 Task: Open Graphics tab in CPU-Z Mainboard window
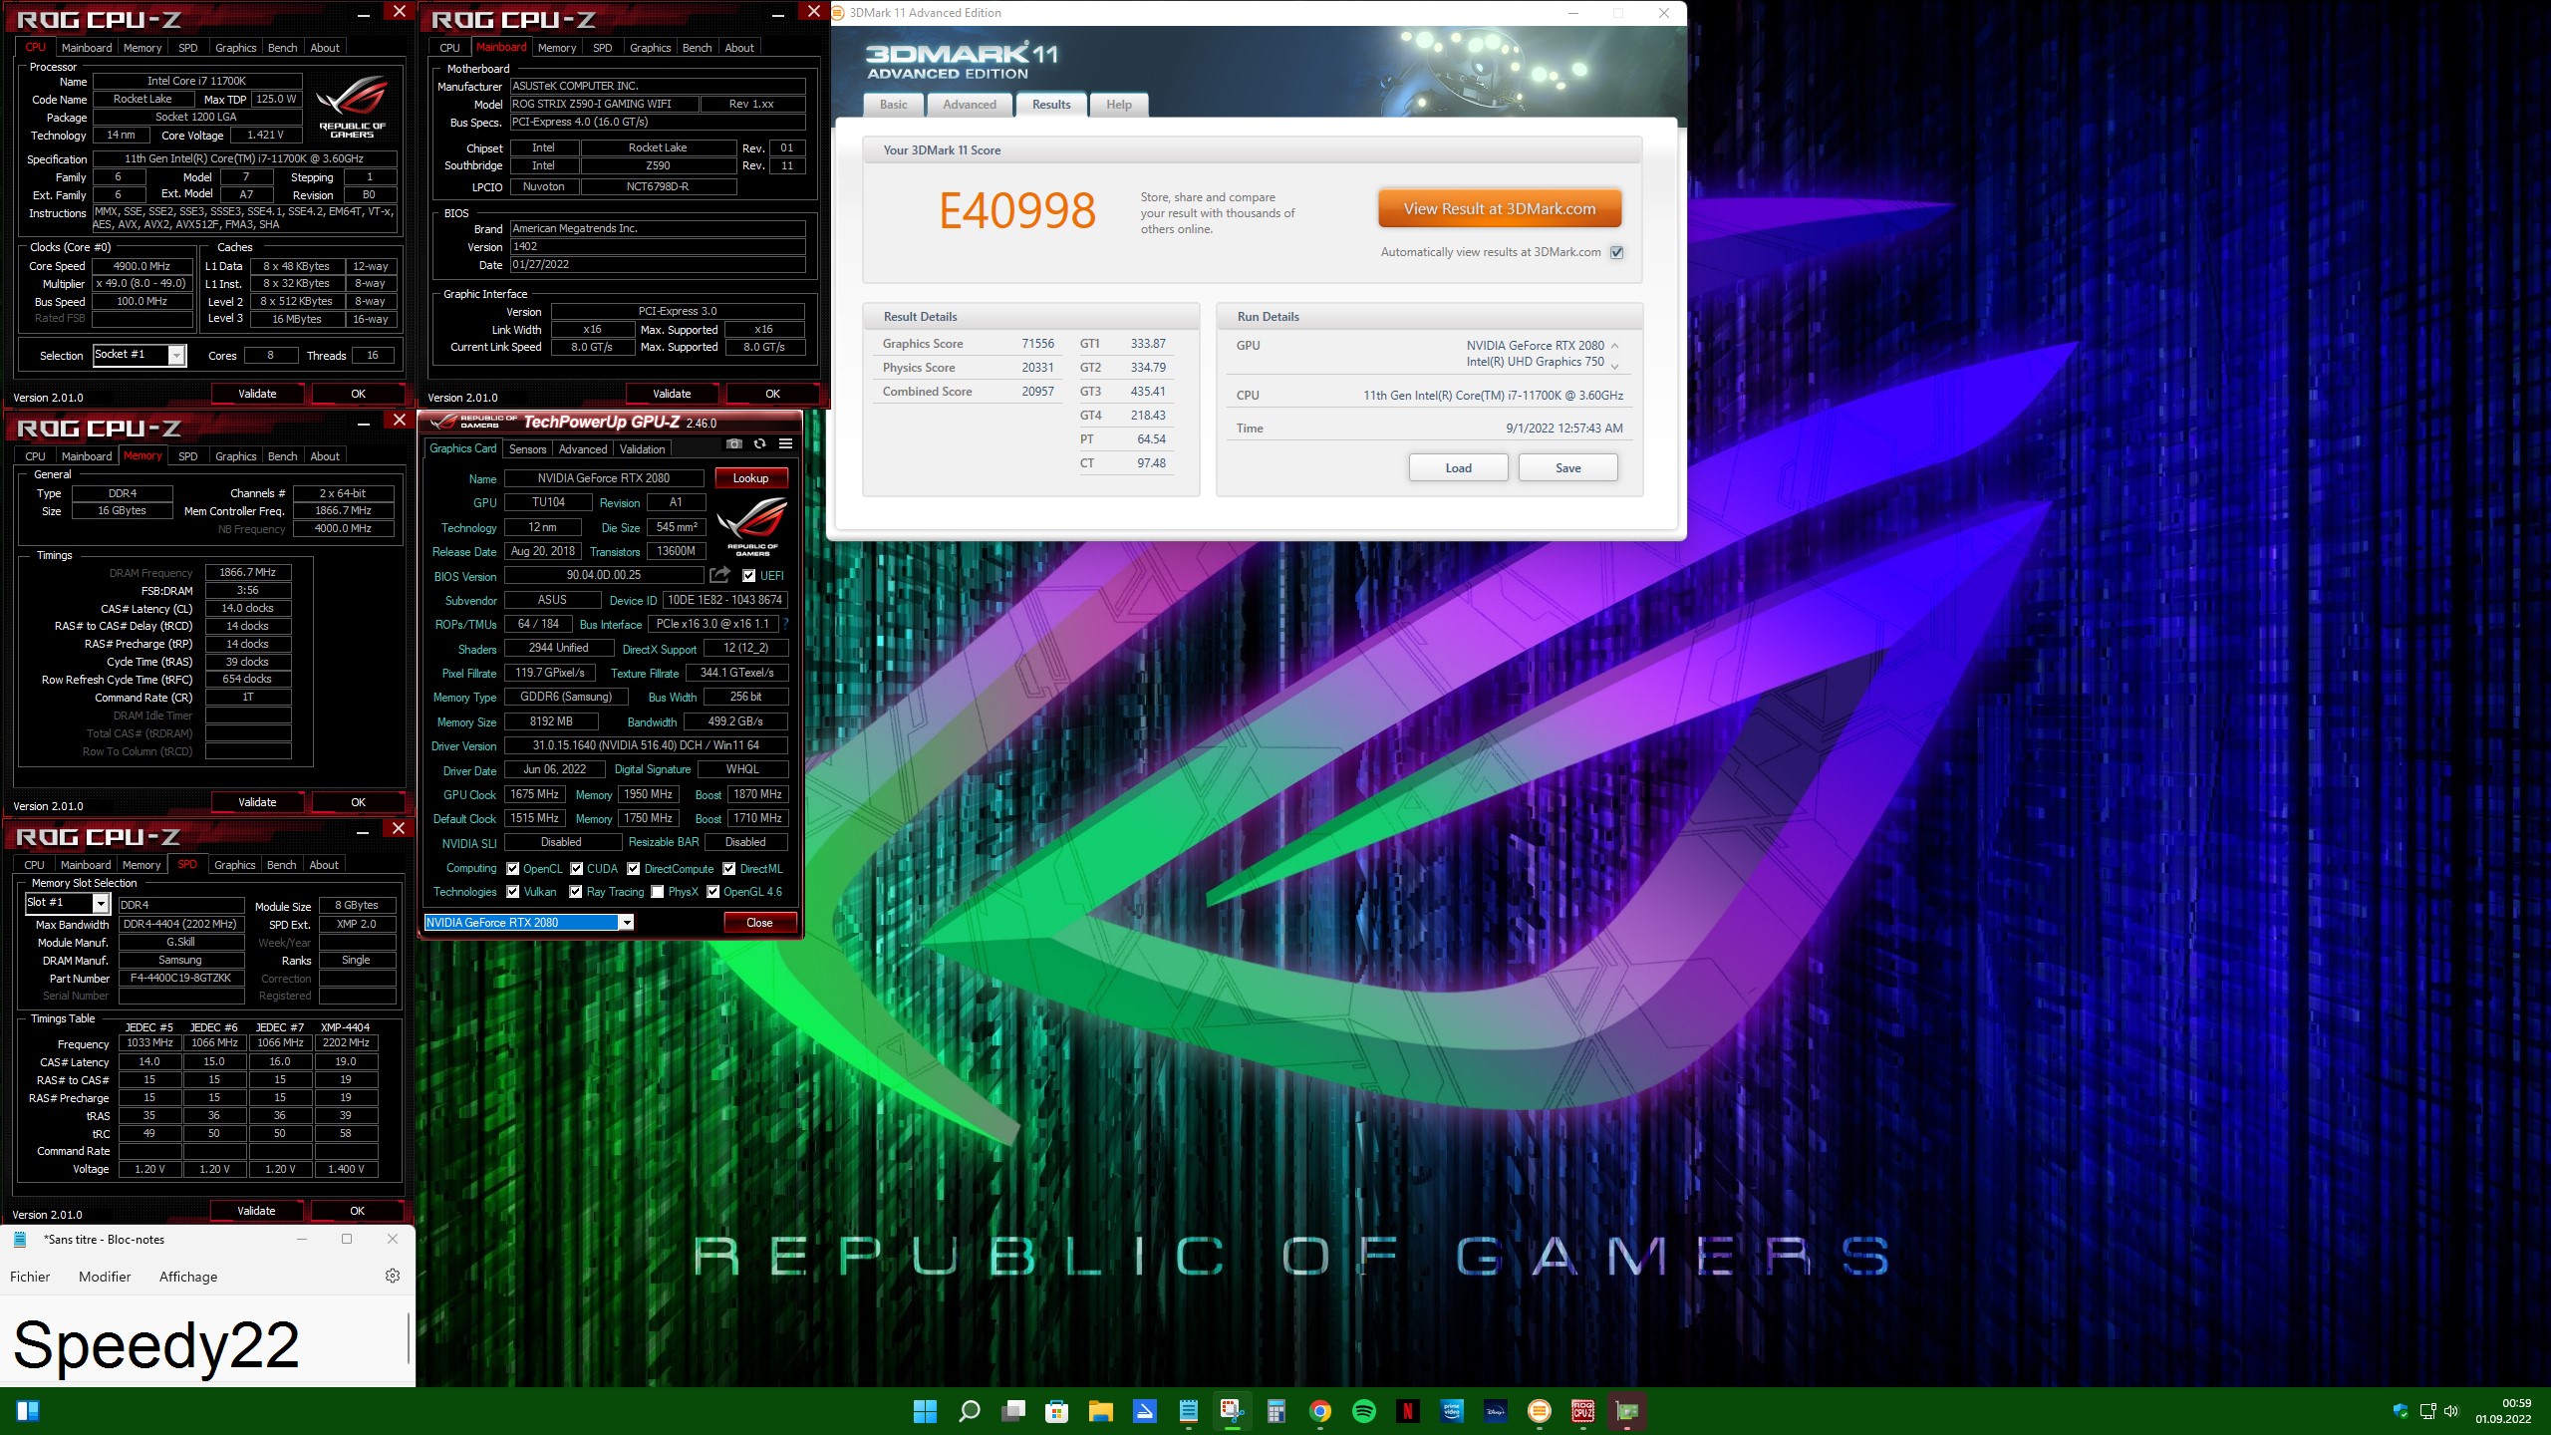coord(651,48)
